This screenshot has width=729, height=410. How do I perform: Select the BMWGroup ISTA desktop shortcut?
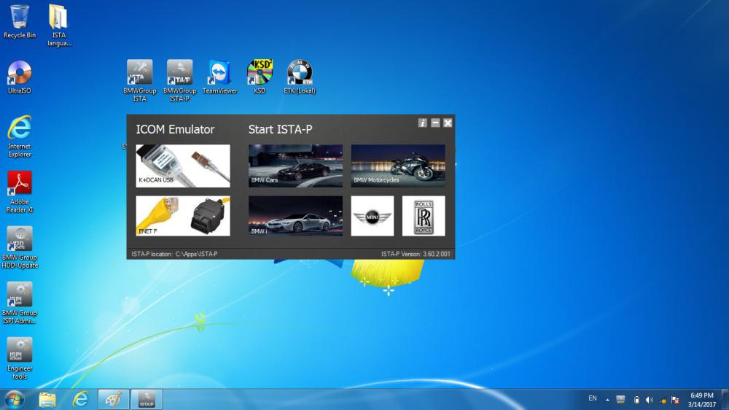point(139,80)
